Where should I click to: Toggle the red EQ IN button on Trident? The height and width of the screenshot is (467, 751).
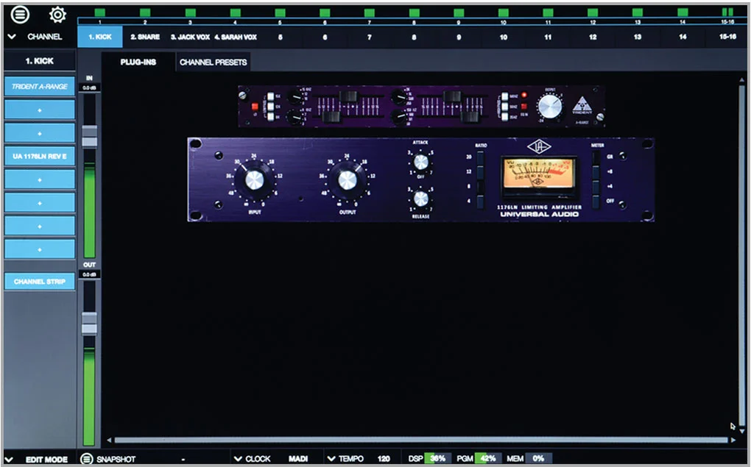point(524,106)
